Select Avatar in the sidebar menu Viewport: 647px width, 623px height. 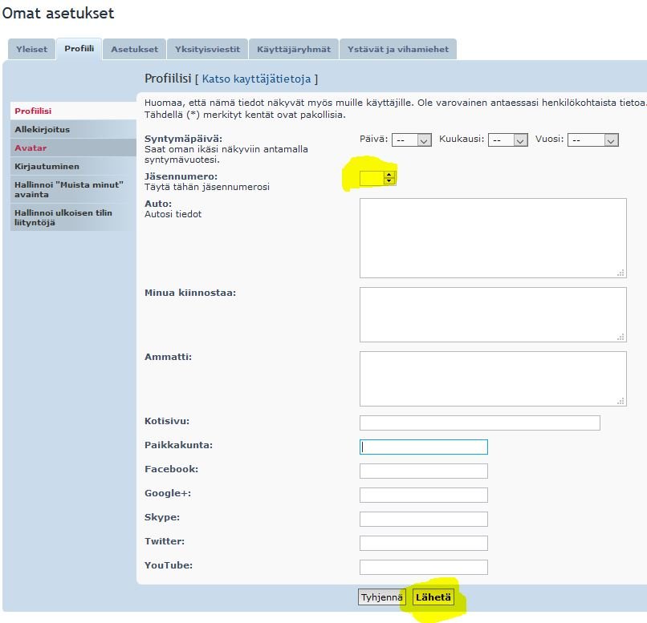[x=31, y=148]
